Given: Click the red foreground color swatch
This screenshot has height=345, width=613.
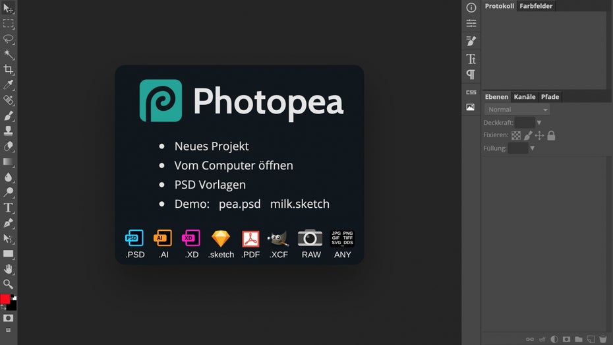Looking at the screenshot, I should [5, 299].
